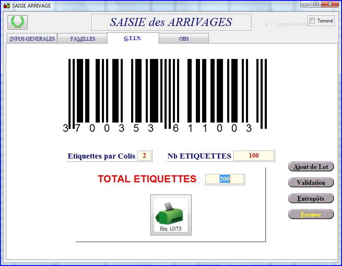Click the Nb ETIQUETTES label
This screenshot has width=342, height=266.
(199, 156)
